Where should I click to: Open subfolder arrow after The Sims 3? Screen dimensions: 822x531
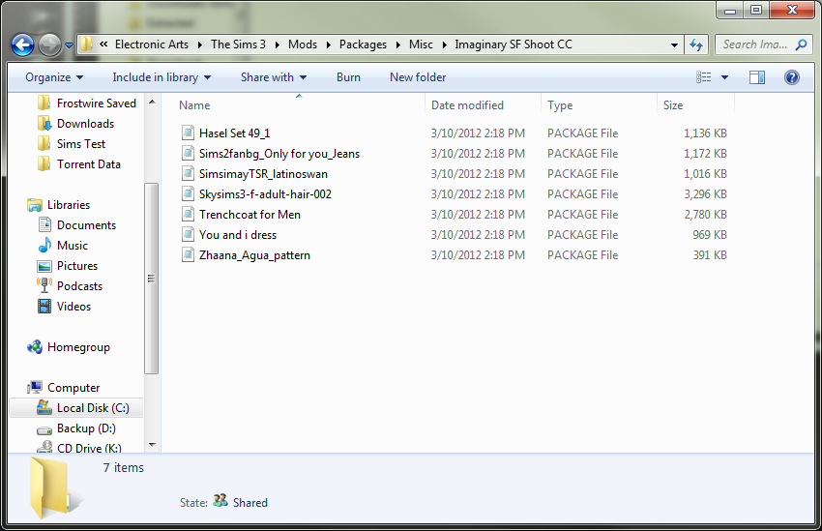coord(277,45)
